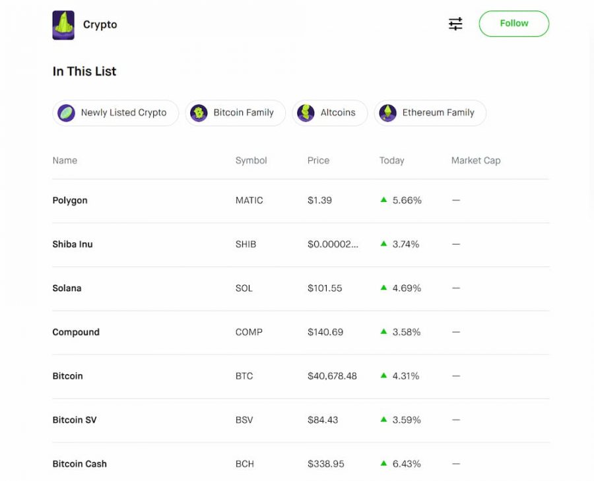Open the Shiba Inu row
Image resolution: width=594 pixels, height=481 pixels.
[301, 244]
